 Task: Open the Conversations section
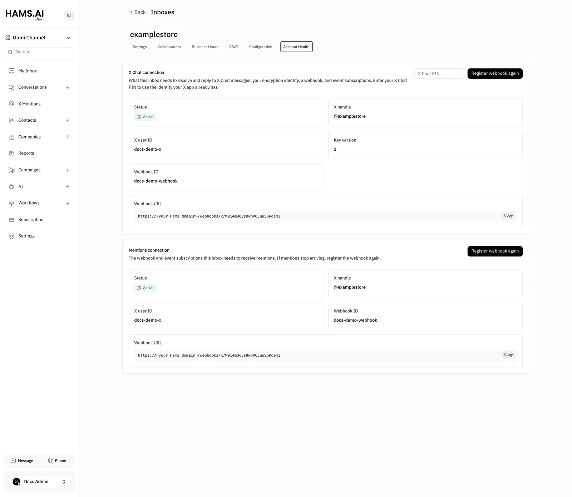[x=33, y=87]
